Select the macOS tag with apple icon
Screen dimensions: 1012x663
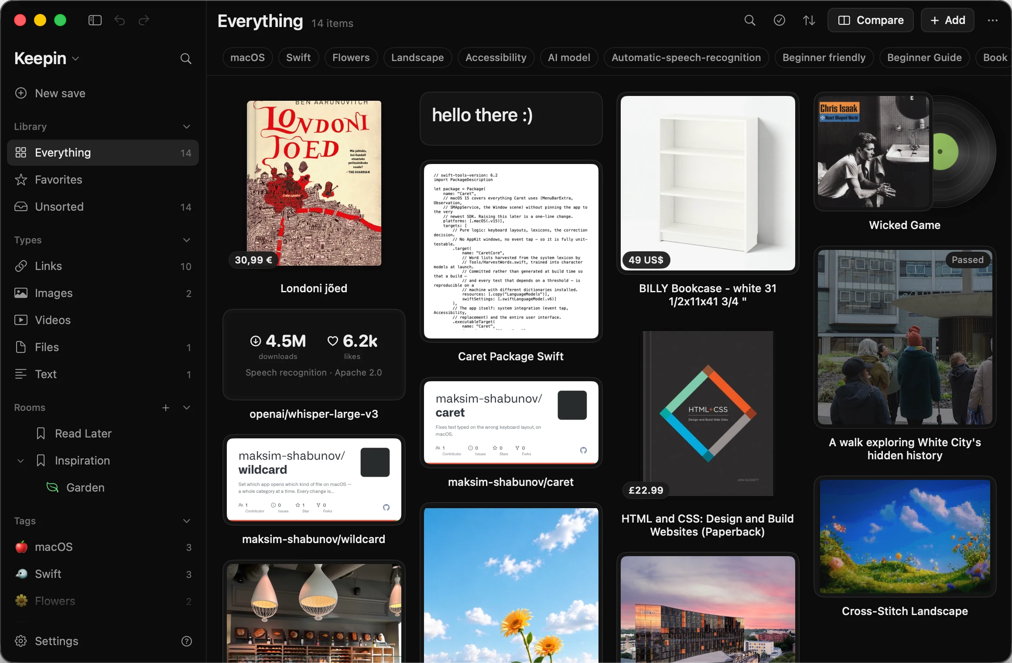(x=103, y=547)
